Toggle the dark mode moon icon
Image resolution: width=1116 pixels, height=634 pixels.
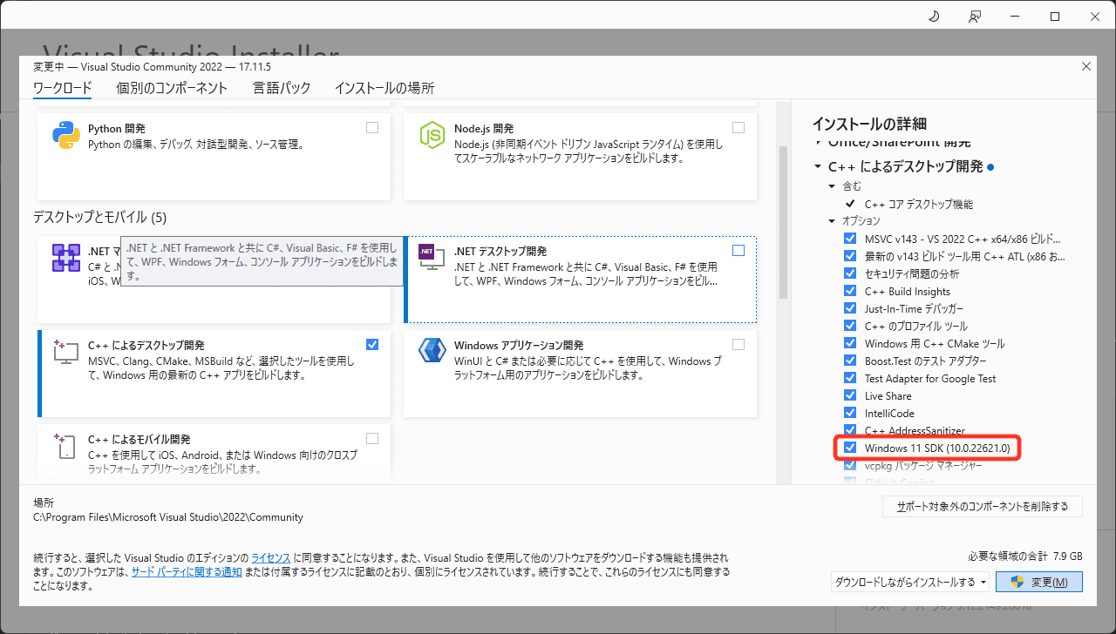[934, 17]
